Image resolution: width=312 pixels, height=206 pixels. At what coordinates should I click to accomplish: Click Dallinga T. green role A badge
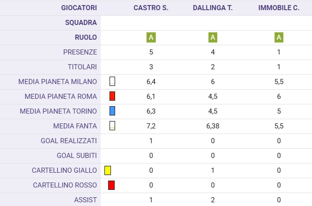pyautogui.click(x=213, y=37)
